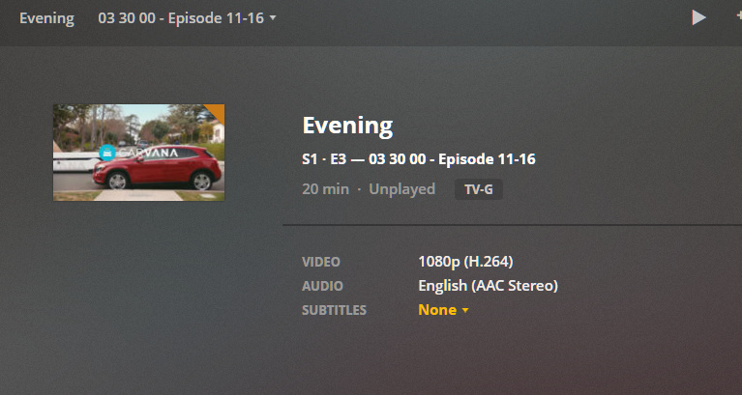Toggle the Unplayed status text
The height and width of the screenshot is (395, 742).
point(401,189)
